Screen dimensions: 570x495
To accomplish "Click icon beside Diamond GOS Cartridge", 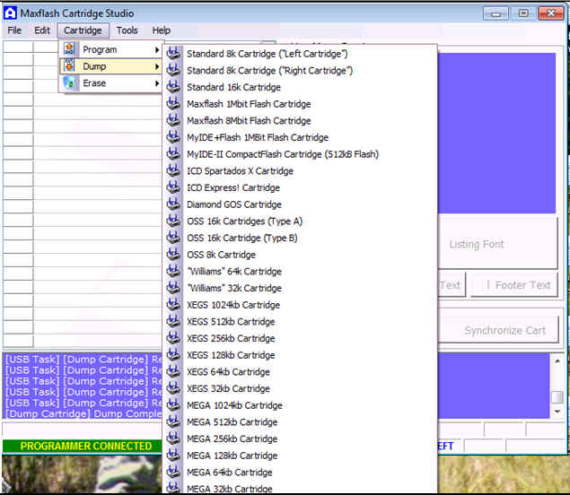I will (174, 204).
